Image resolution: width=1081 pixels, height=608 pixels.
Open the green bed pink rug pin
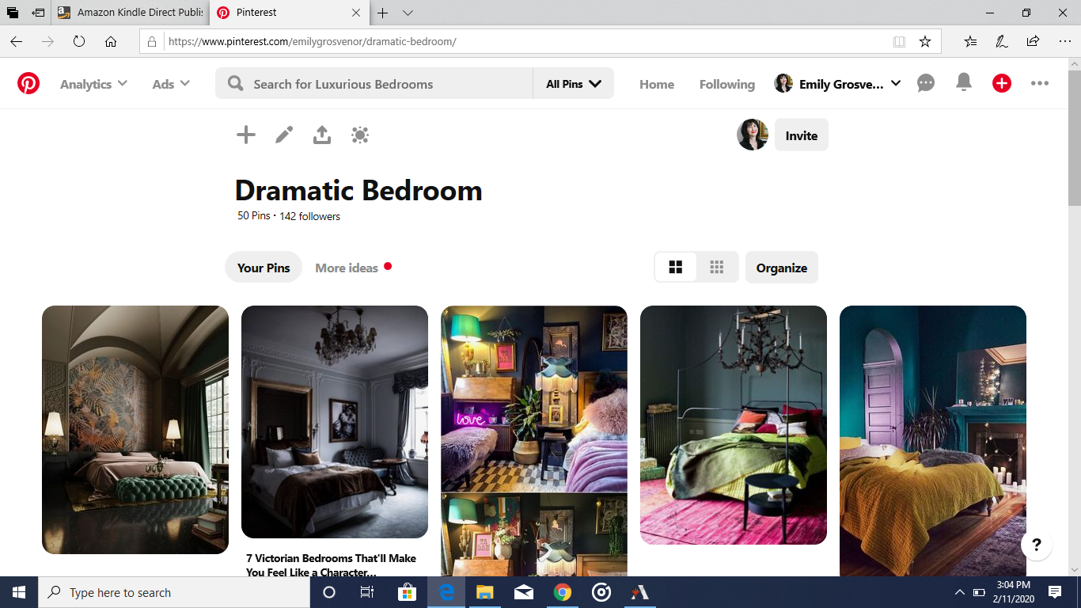tap(734, 425)
